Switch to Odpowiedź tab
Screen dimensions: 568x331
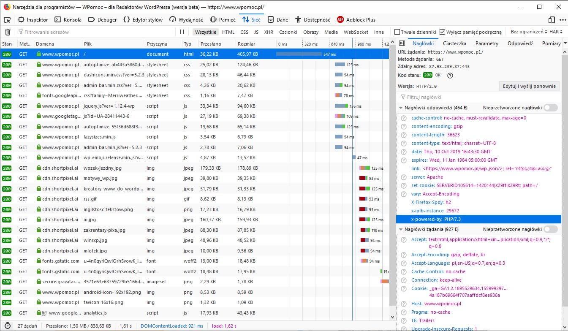520,43
